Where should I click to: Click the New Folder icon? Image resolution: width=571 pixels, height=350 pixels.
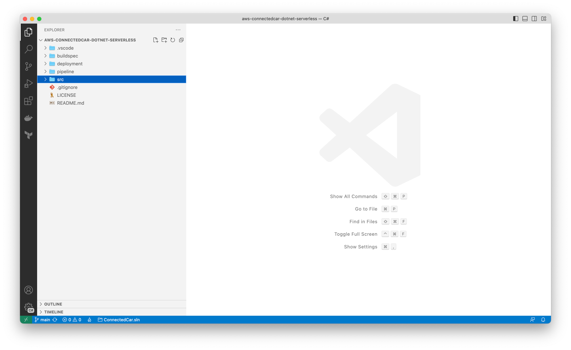tap(164, 40)
